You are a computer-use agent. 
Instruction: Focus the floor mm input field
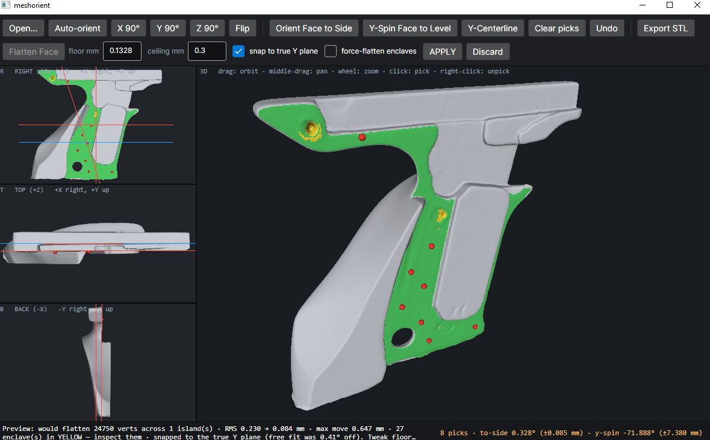pyautogui.click(x=122, y=51)
